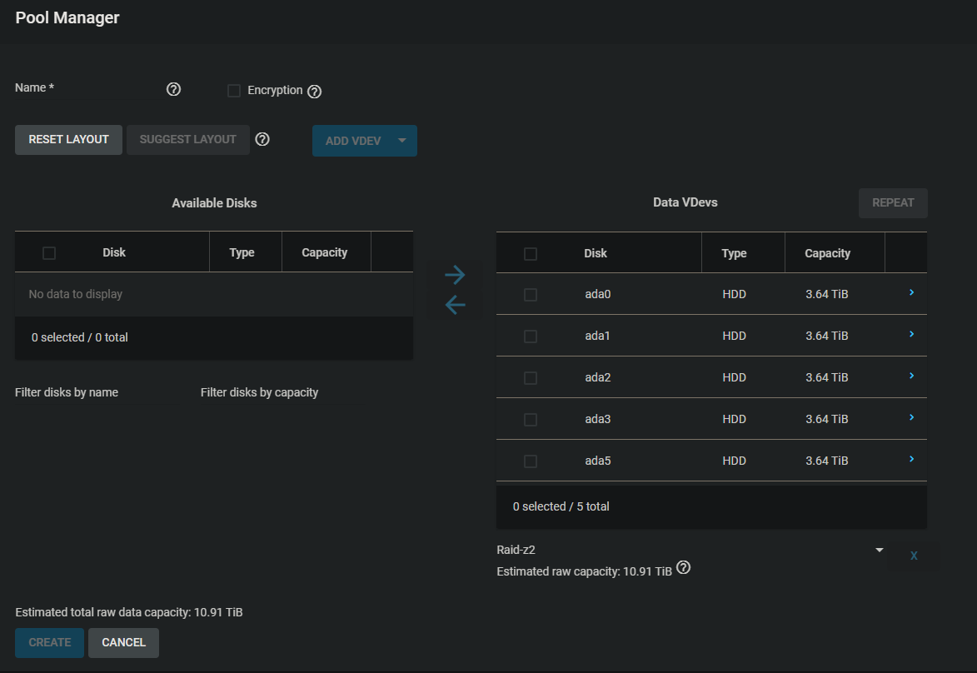This screenshot has height=673, width=977.
Task: Expand the ada1 row details chevron
Action: click(x=911, y=334)
